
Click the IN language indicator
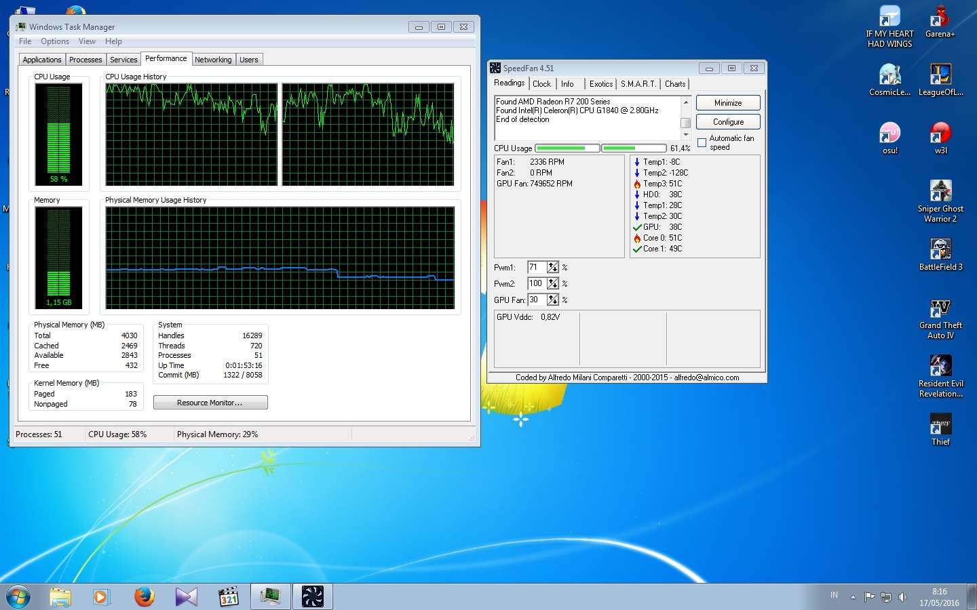coord(834,596)
